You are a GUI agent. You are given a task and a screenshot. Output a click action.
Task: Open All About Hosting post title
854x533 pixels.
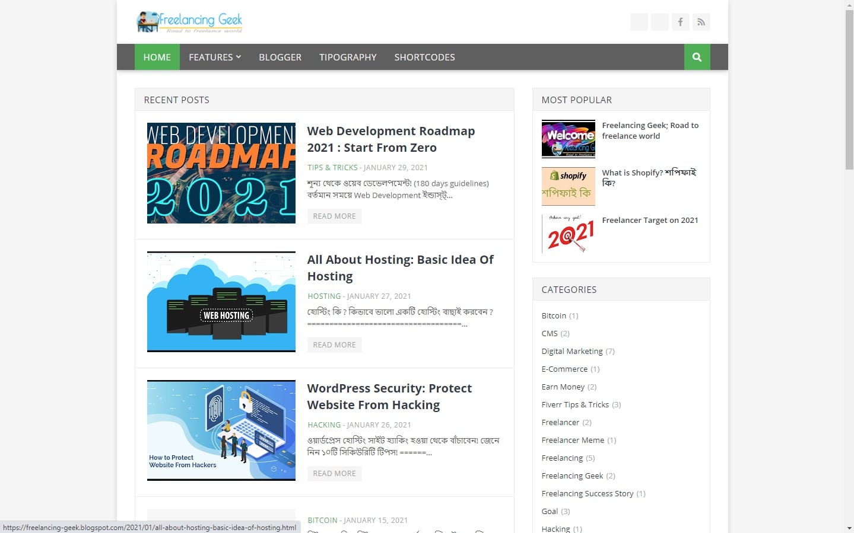tap(401, 268)
